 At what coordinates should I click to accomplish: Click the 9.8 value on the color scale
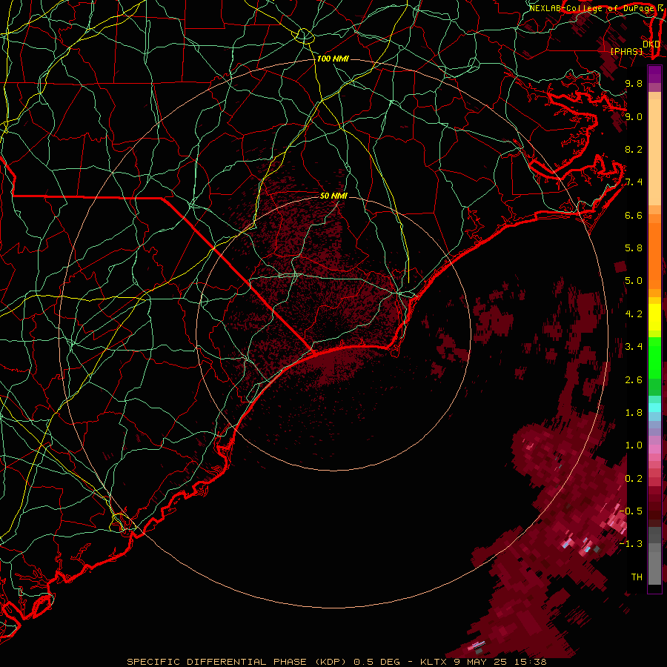point(634,83)
